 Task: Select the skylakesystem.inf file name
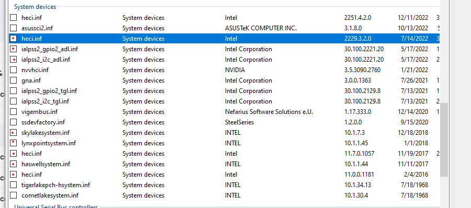click(46, 133)
